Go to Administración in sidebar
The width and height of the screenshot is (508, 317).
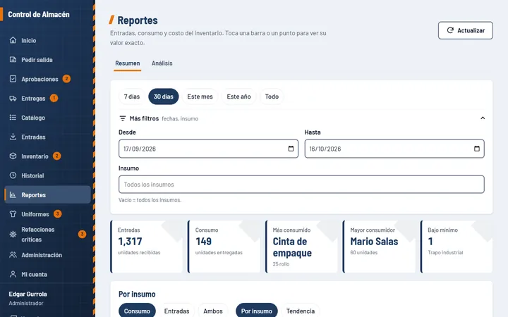tap(48, 255)
